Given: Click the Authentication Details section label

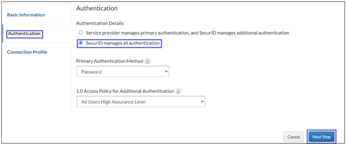Looking at the screenshot, I should pyautogui.click(x=100, y=23).
